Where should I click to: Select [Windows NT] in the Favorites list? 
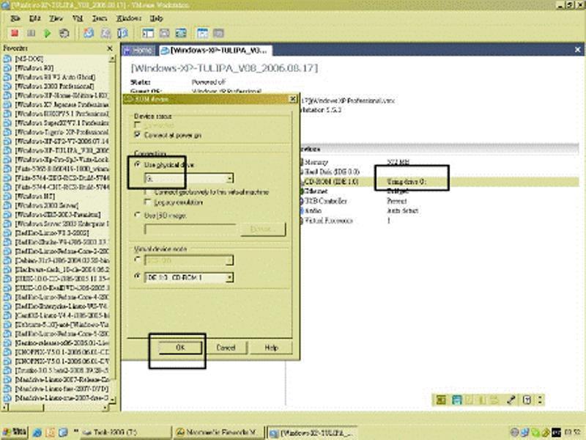pyautogui.click(x=34, y=196)
